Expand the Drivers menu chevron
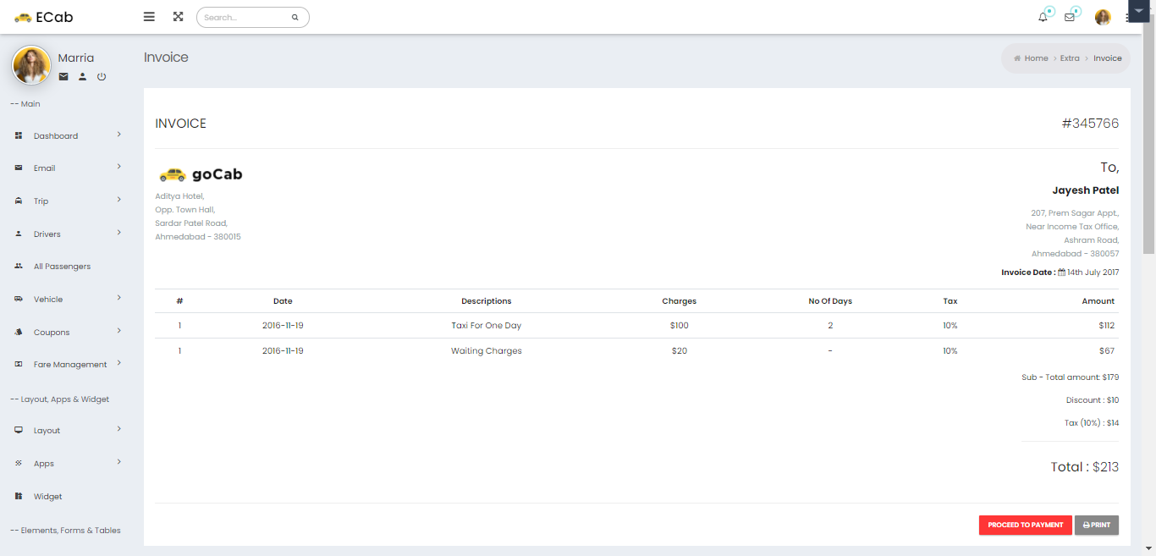Viewport: 1156px width, 556px height. pyautogui.click(x=118, y=233)
